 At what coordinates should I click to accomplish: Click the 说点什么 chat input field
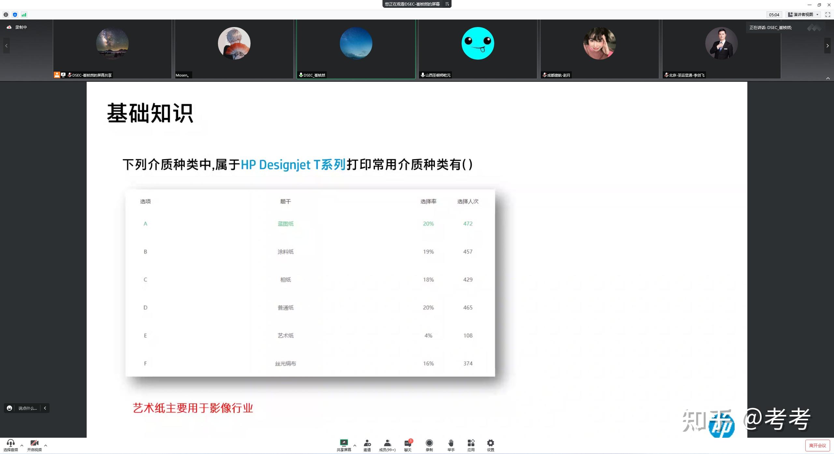click(x=27, y=408)
